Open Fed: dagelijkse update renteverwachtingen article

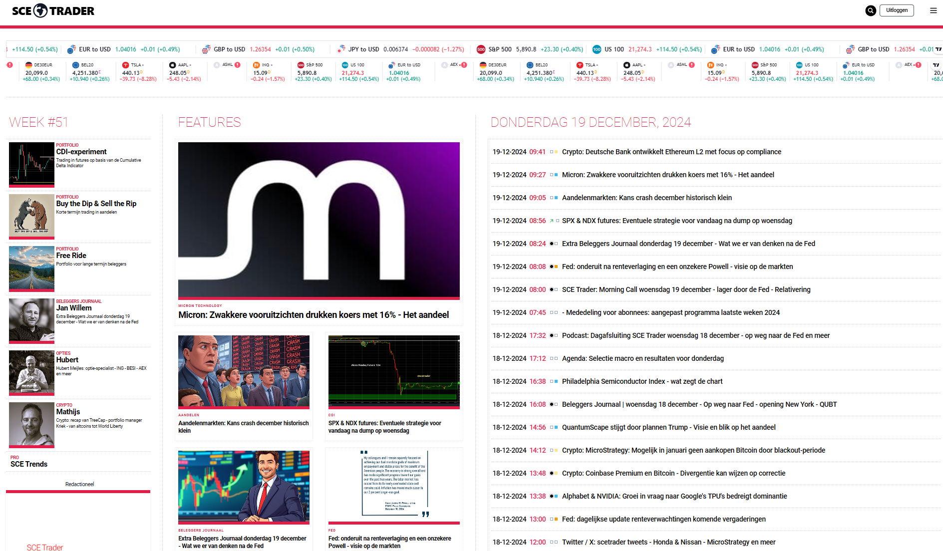coord(664,519)
